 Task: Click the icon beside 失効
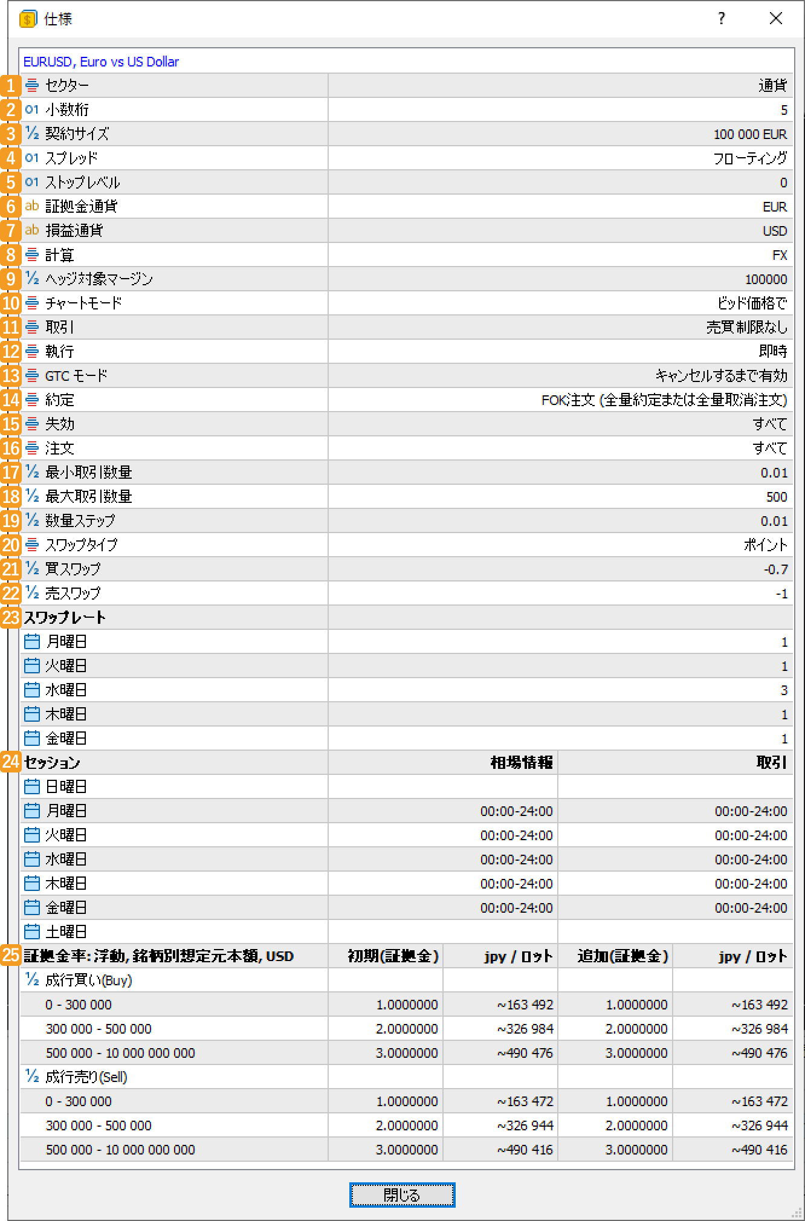33,424
